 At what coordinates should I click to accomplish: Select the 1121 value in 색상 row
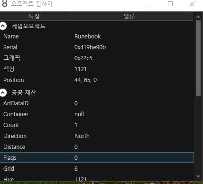pyautogui.click(x=81, y=69)
